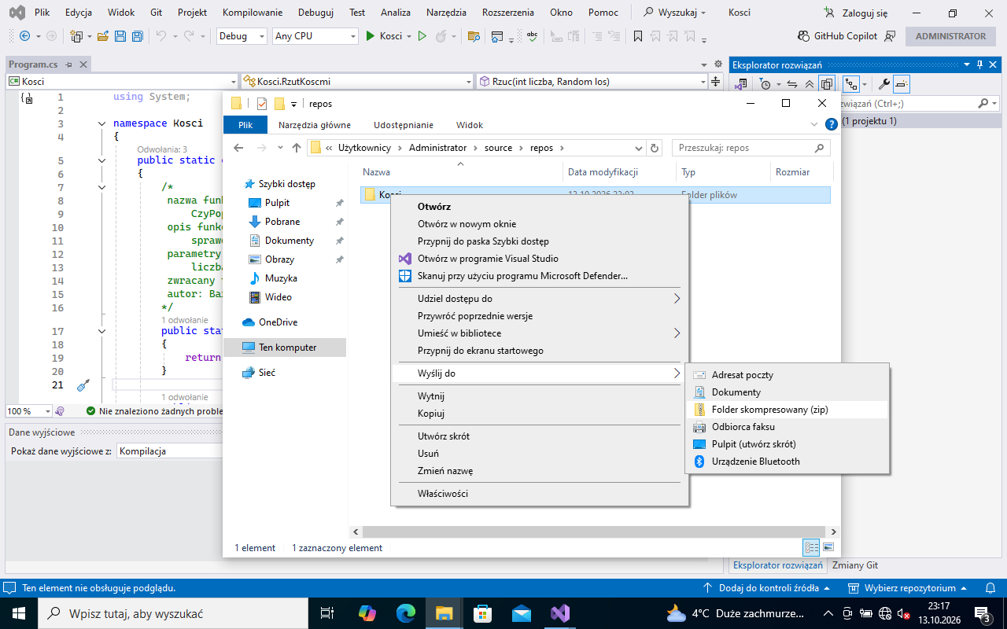Click the Explorer up-one-level arrow
This screenshot has height=629, width=1007.
point(297,148)
